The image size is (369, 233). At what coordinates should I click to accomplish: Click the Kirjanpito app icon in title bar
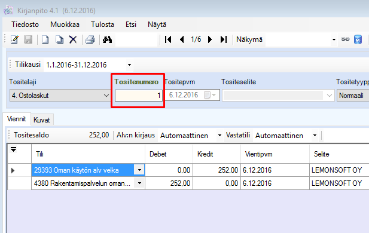(x=8, y=10)
